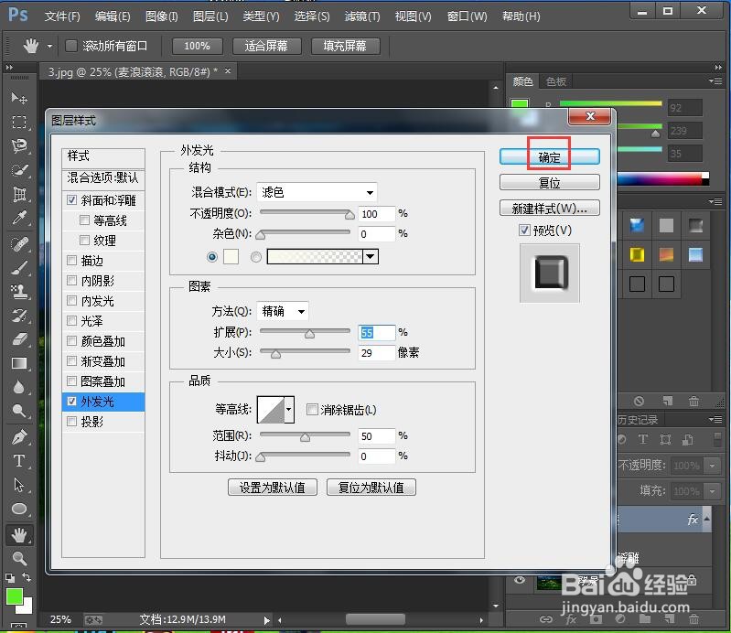The width and height of the screenshot is (731, 633).
Task: Click the styles panel delete icon
Action: pyautogui.click(x=693, y=401)
